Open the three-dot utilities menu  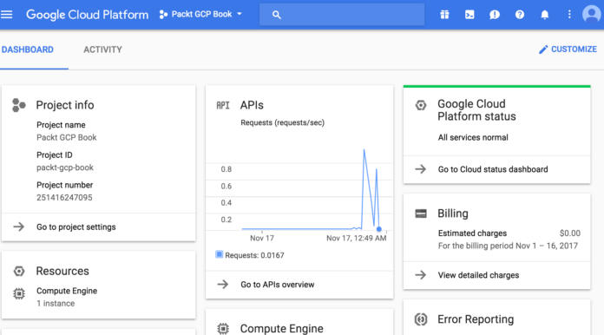click(569, 15)
